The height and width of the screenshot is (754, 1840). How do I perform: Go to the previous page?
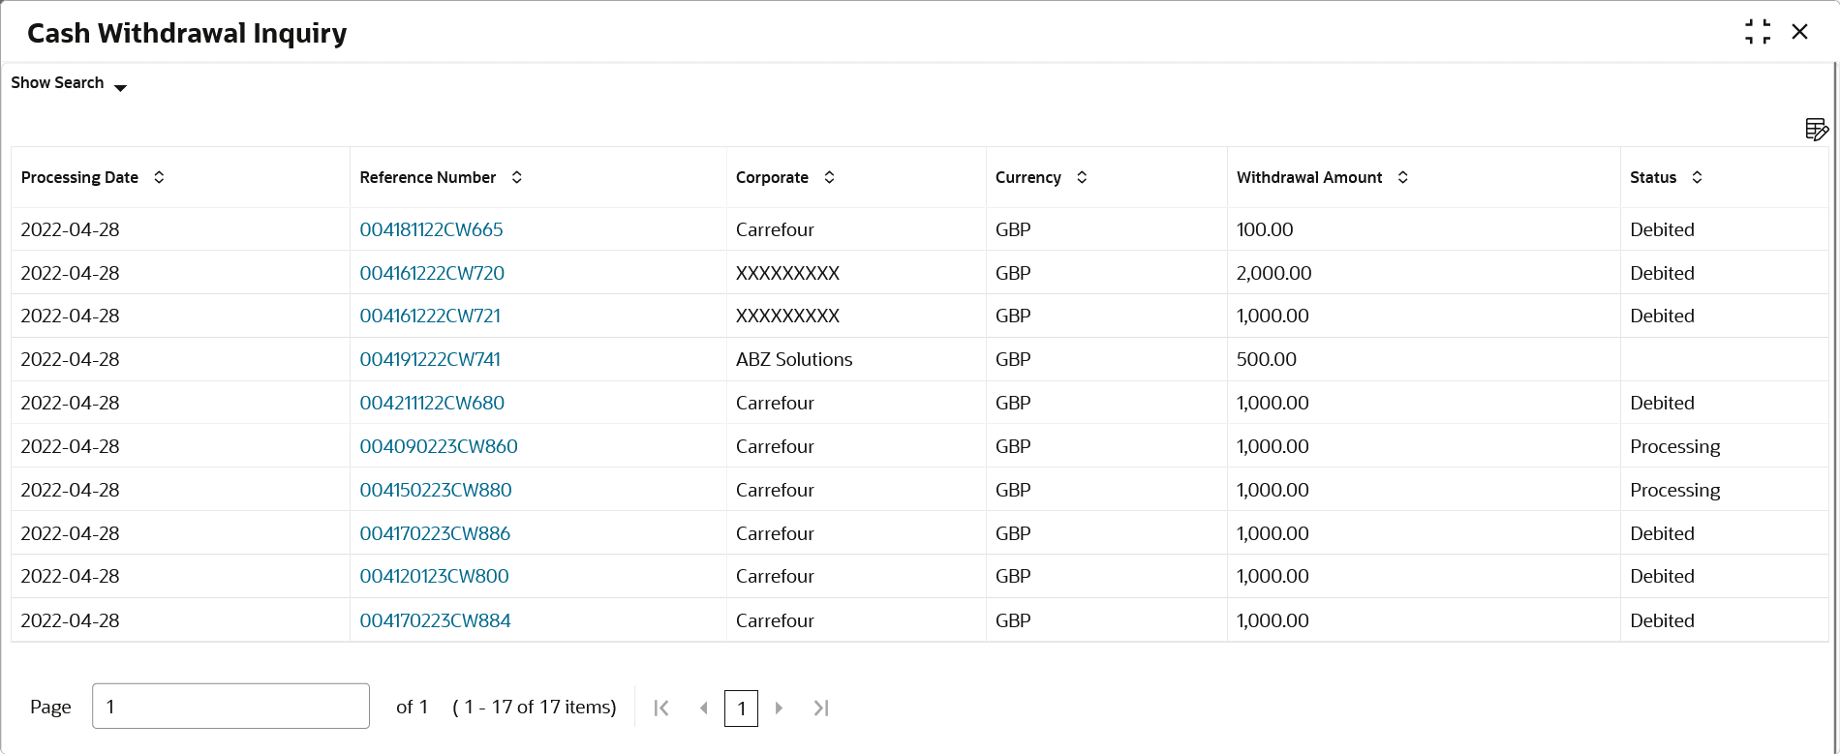coord(703,708)
